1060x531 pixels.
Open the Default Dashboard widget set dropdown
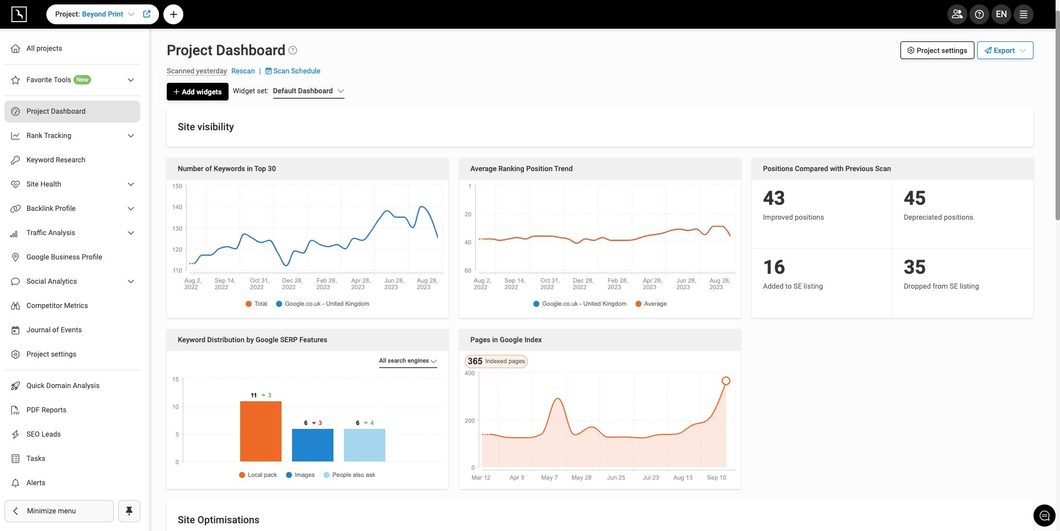click(308, 91)
